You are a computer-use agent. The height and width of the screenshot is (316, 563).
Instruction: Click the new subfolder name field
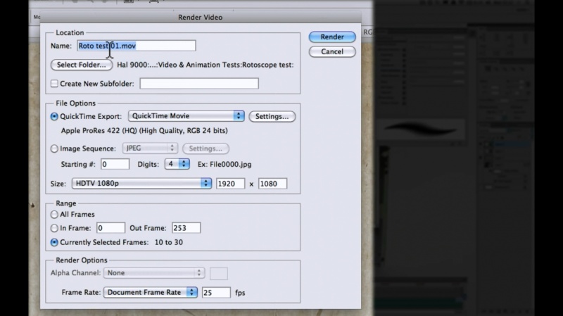199,83
